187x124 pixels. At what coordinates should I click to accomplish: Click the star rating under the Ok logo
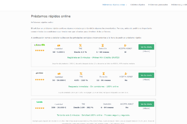pos(40,51)
